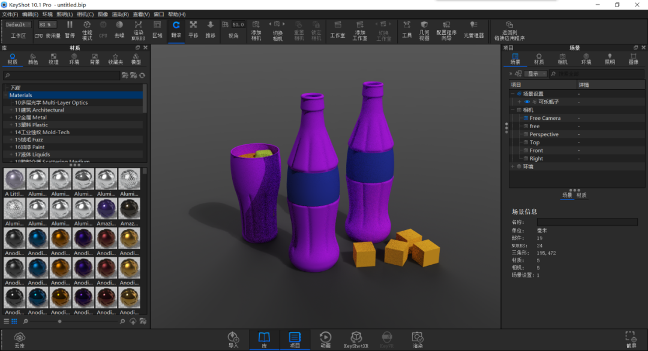648x351 pixels.
Task: Open the Animation (动画) panel icon
Action: coord(325,340)
